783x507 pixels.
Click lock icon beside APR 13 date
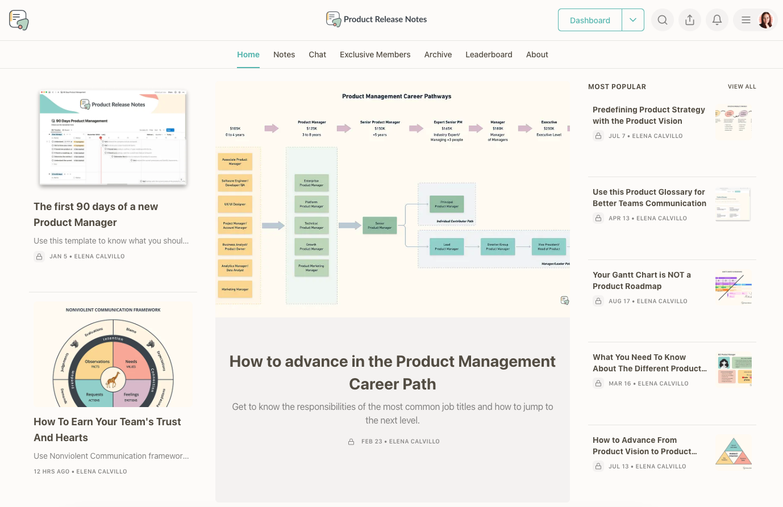pyautogui.click(x=598, y=219)
